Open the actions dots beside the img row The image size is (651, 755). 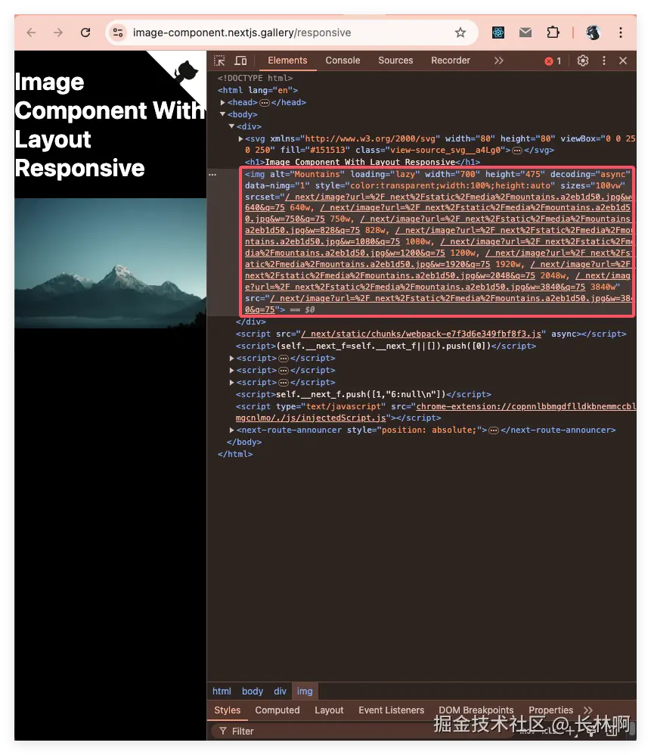click(x=212, y=174)
